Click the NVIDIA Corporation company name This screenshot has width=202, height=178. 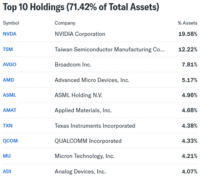[x=80, y=34]
